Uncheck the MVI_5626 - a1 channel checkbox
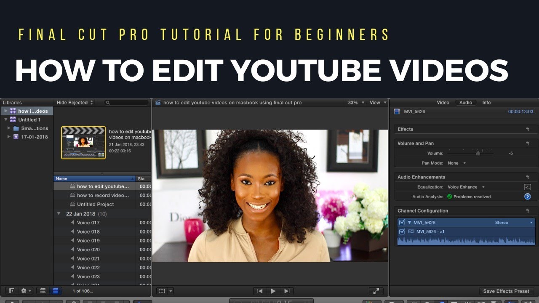The width and height of the screenshot is (539, 303). point(402,231)
